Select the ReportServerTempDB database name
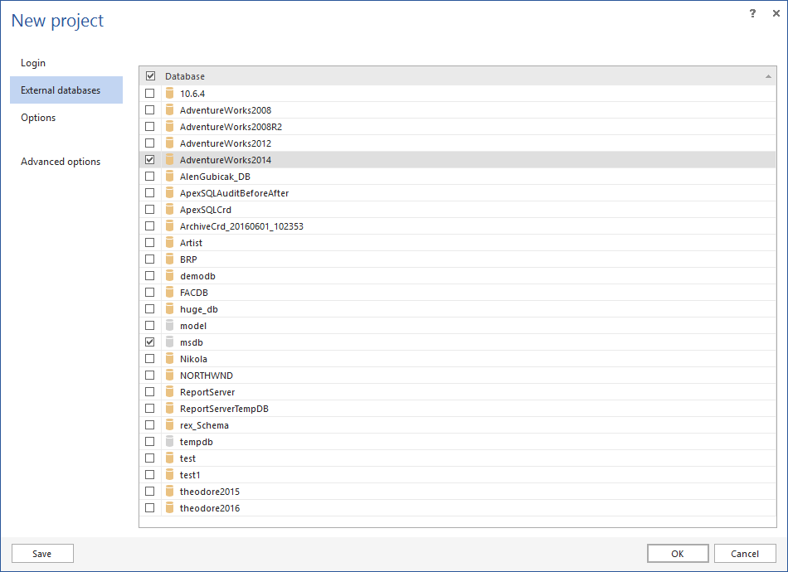The width and height of the screenshot is (788, 572). tap(224, 409)
